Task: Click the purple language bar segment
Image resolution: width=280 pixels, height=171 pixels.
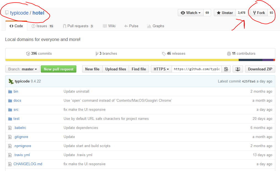Action: tap(268, 60)
